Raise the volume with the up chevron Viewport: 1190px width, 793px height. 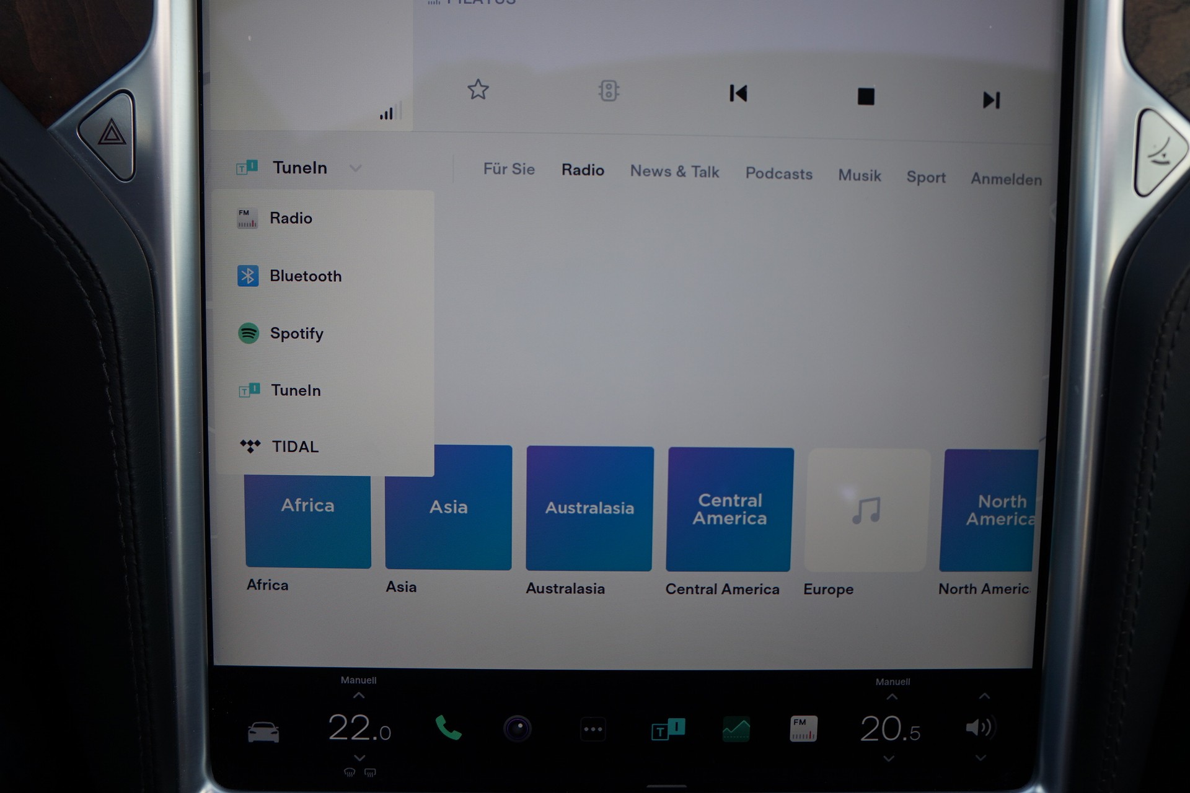pyautogui.click(x=984, y=696)
